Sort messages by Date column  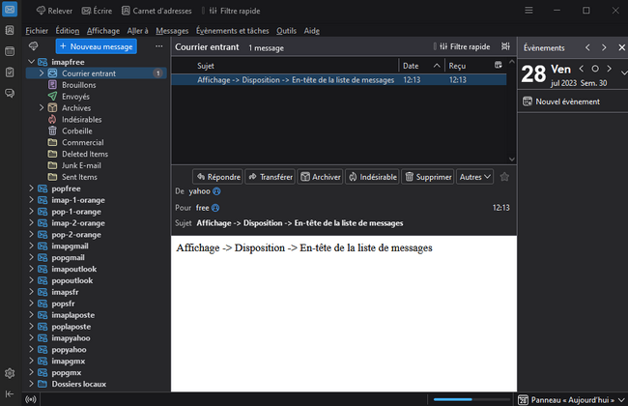(421, 66)
